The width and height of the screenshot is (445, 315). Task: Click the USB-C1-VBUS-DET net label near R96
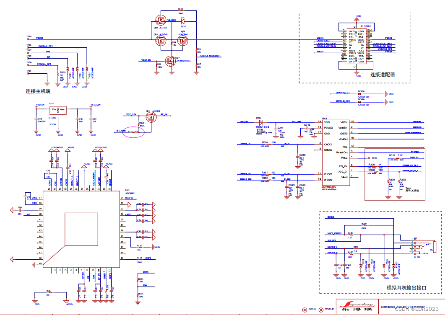pyautogui.click(x=210, y=56)
